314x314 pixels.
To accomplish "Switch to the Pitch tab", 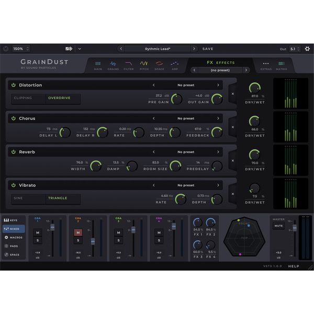I will (x=144, y=66).
